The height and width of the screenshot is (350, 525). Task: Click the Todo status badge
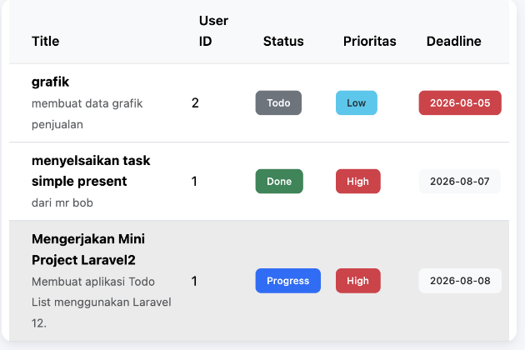(x=278, y=102)
